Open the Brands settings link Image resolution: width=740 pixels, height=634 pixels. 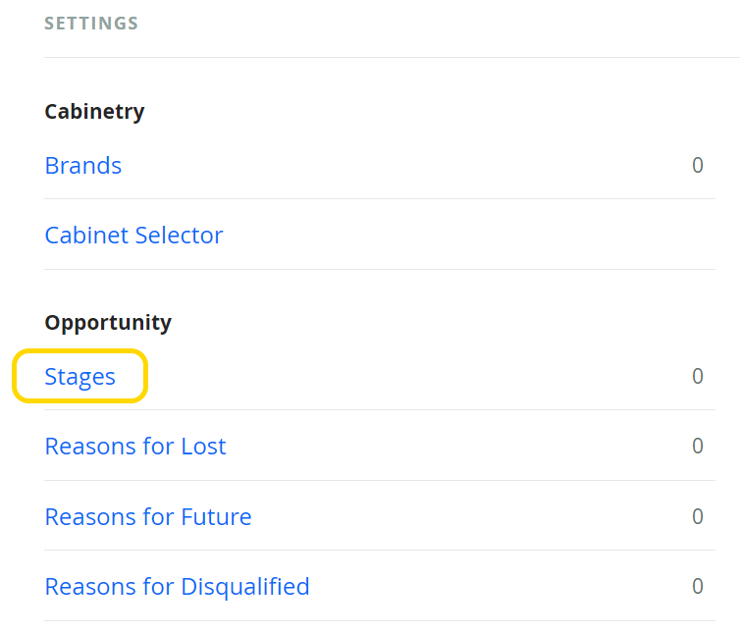point(83,165)
